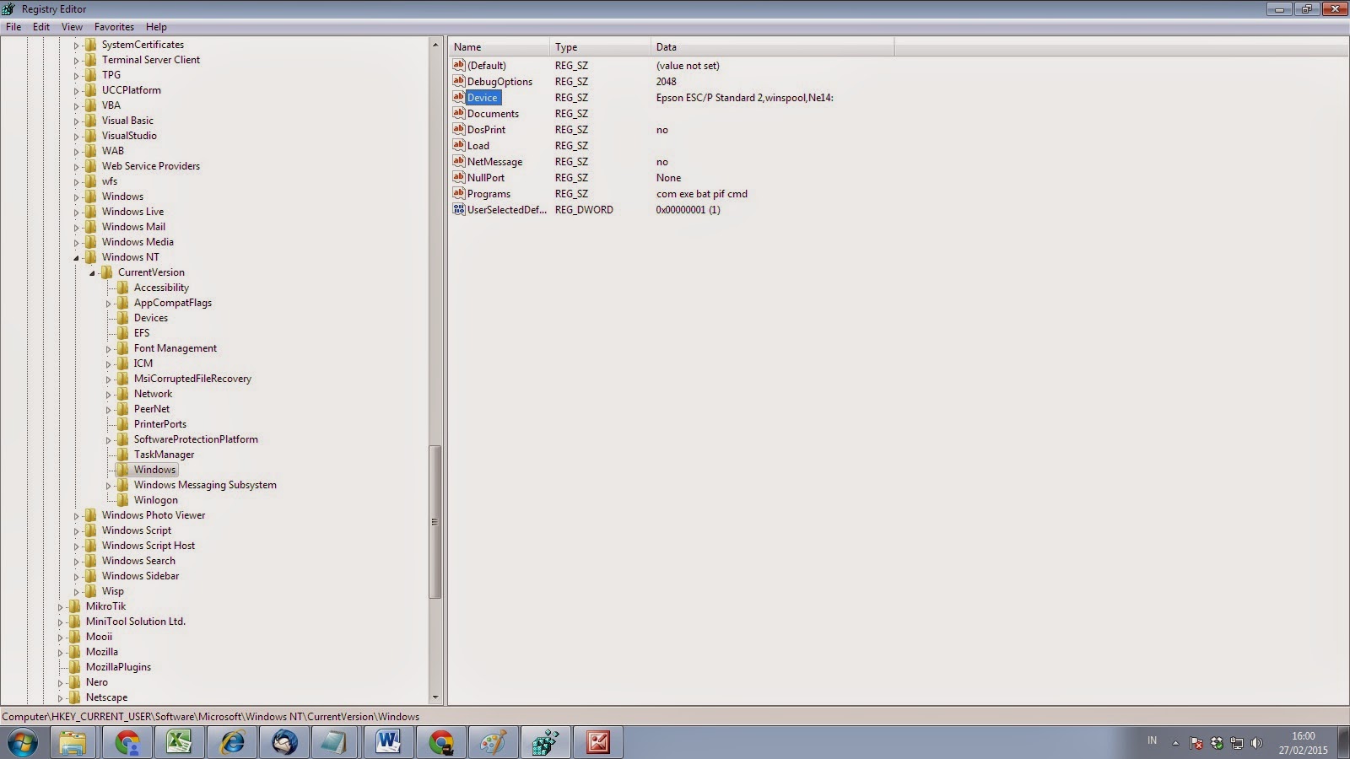Click the tree pane vertical scrollbar thumb
Screen dimensions: 1350x759
(435, 521)
